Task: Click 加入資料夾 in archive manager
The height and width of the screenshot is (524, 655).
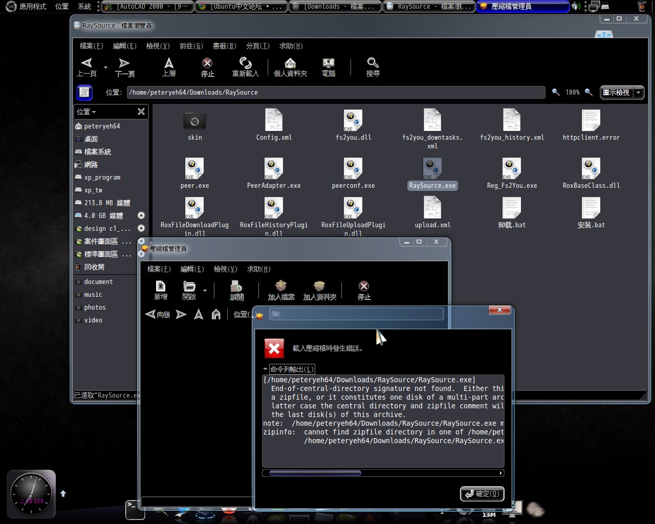Action: (x=319, y=290)
